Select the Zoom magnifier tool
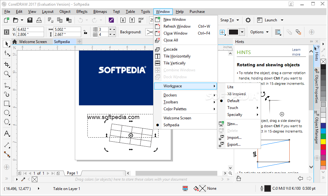 (x=7, y=74)
